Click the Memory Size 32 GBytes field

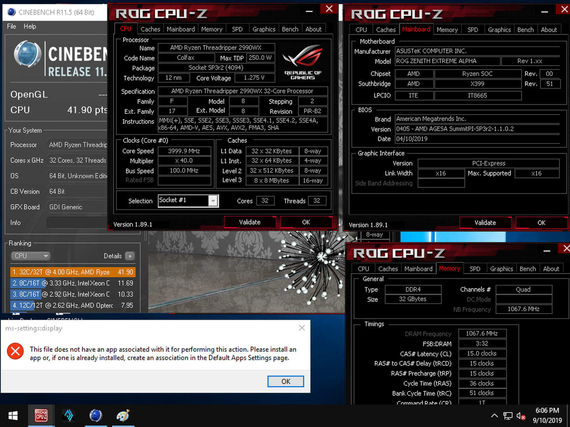click(413, 299)
